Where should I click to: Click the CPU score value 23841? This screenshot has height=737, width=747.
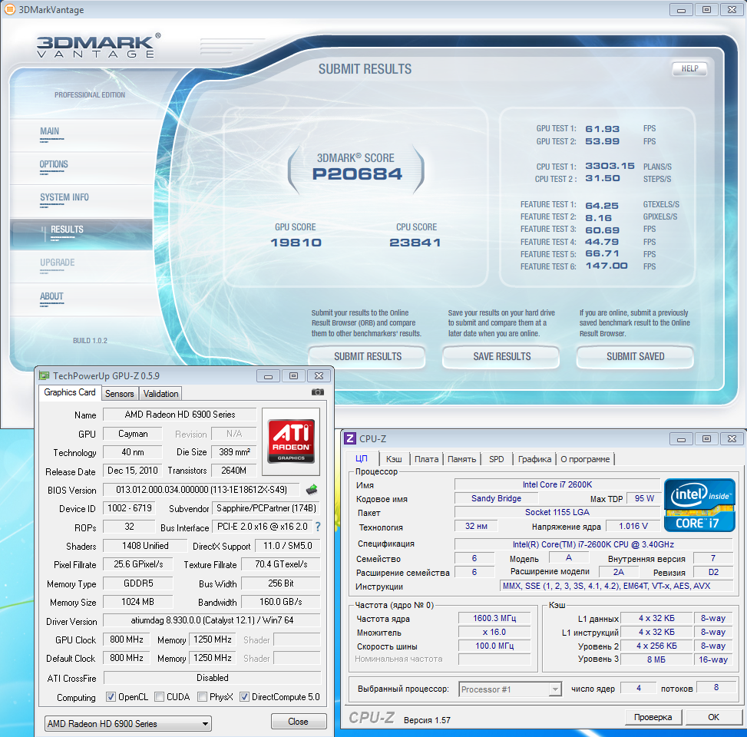(415, 243)
